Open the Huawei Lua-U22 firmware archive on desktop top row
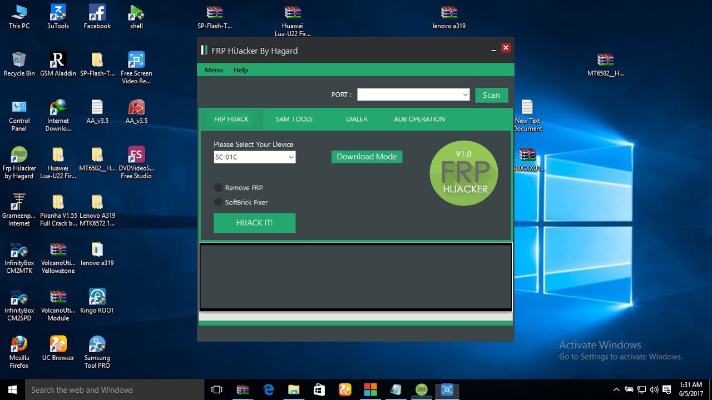Screen dimensions: 712x400 click(x=293, y=21)
